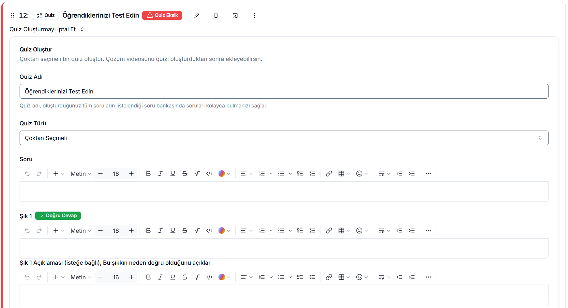This screenshot has height=308, width=568.
Task: Redo in Şık 1 Açıklaması editor toolbar
Action: pos(39,277)
